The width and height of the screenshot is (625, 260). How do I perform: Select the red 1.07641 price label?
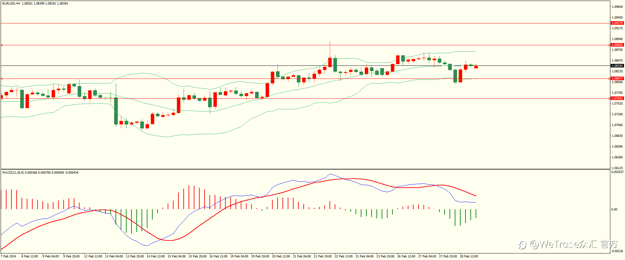point(617,98)
